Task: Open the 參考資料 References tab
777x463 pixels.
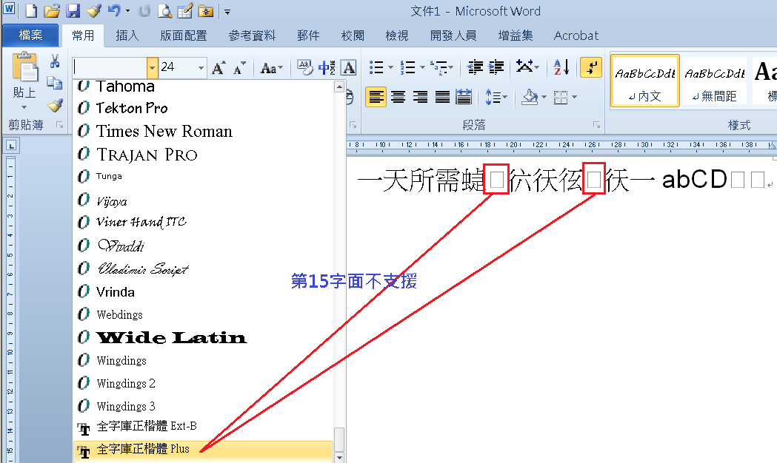Action: point(252,36)
